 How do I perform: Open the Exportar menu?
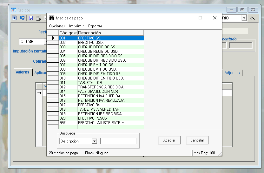pyautogui.click(x=95, y=26)
